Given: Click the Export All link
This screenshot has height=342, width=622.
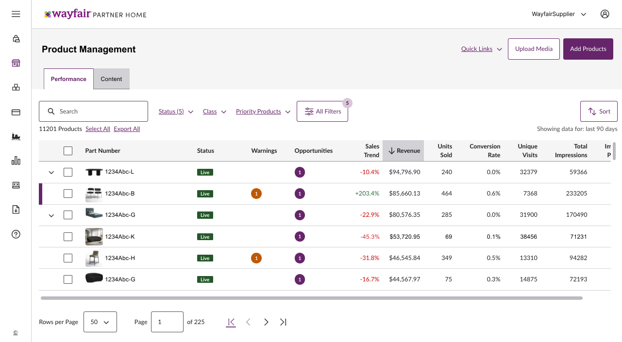Looking at the screenshot, I should click(x=127, y=129).
